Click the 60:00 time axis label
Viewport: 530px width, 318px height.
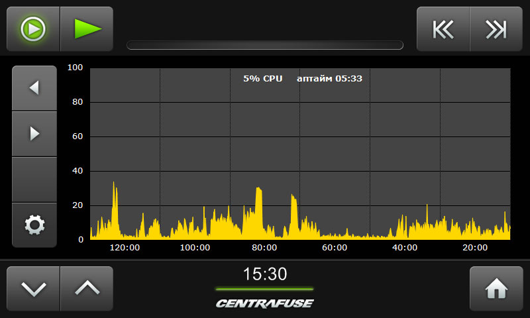point(335,248)
